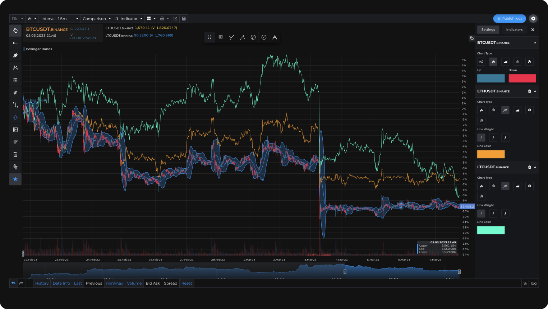
Task: Toggle the Volume display option
Action: [134, 283]
